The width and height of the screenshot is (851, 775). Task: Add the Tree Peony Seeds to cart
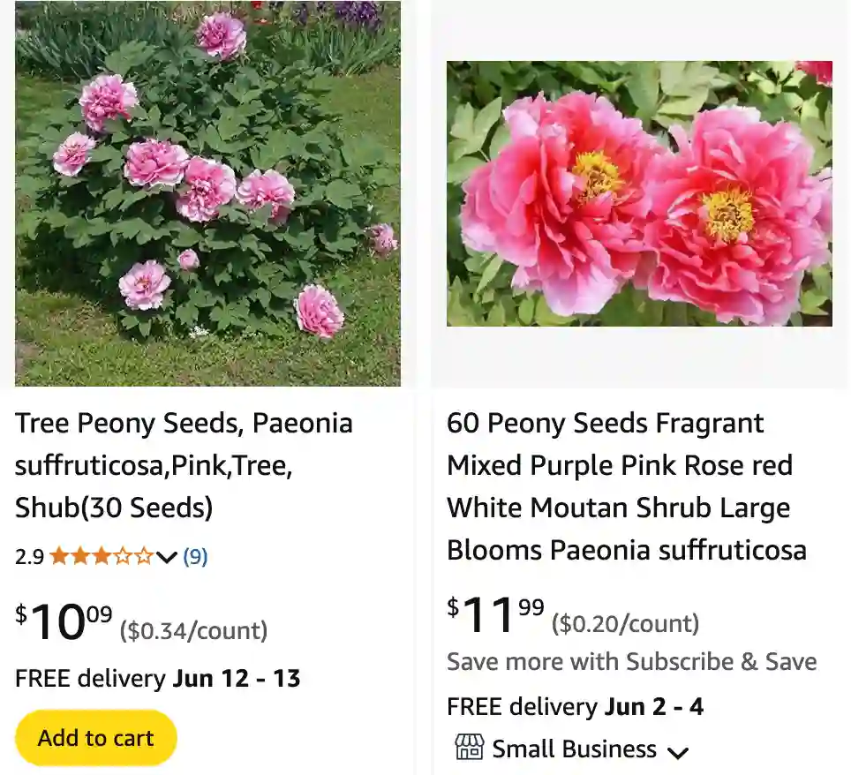tap(95, 737)
